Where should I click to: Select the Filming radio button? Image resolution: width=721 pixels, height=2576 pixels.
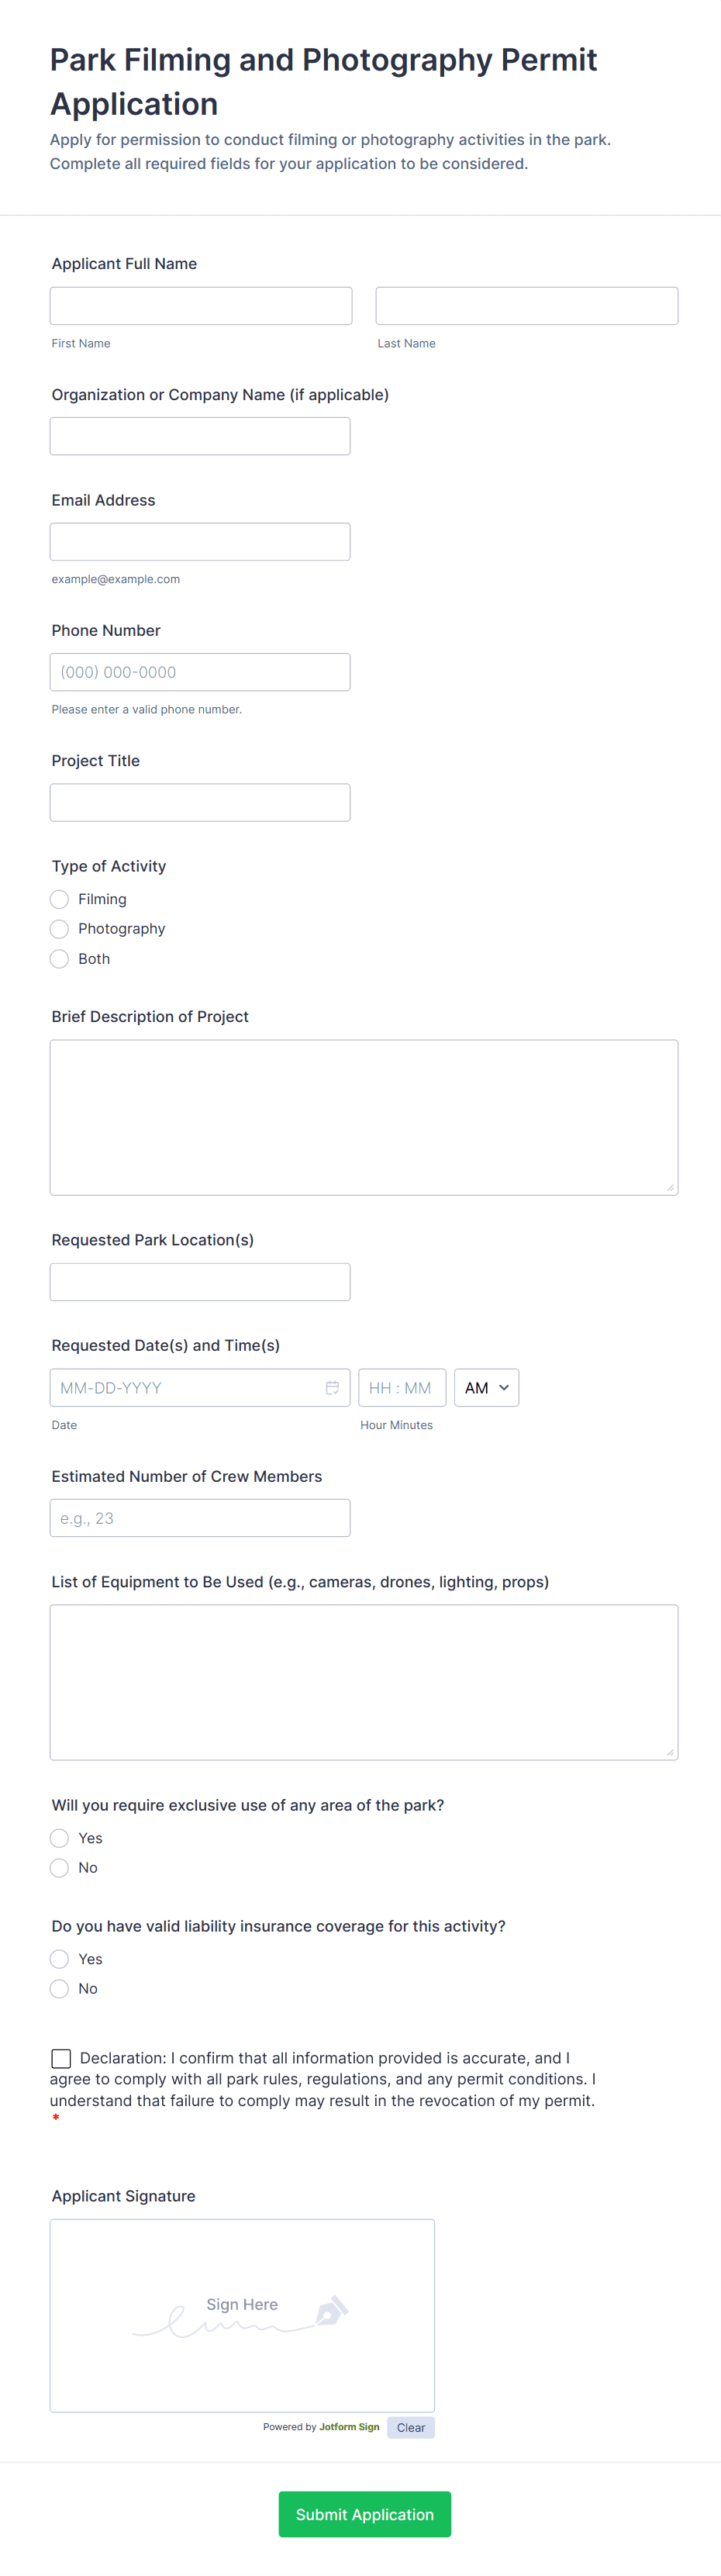[x=60, y=899]
